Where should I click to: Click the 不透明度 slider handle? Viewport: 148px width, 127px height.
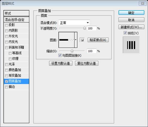[x=85, y=28]
